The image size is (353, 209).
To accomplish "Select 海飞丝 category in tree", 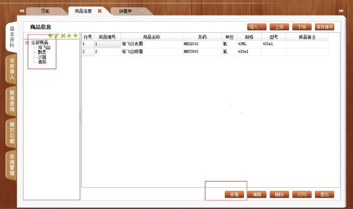I will click(x=44, y=47).
